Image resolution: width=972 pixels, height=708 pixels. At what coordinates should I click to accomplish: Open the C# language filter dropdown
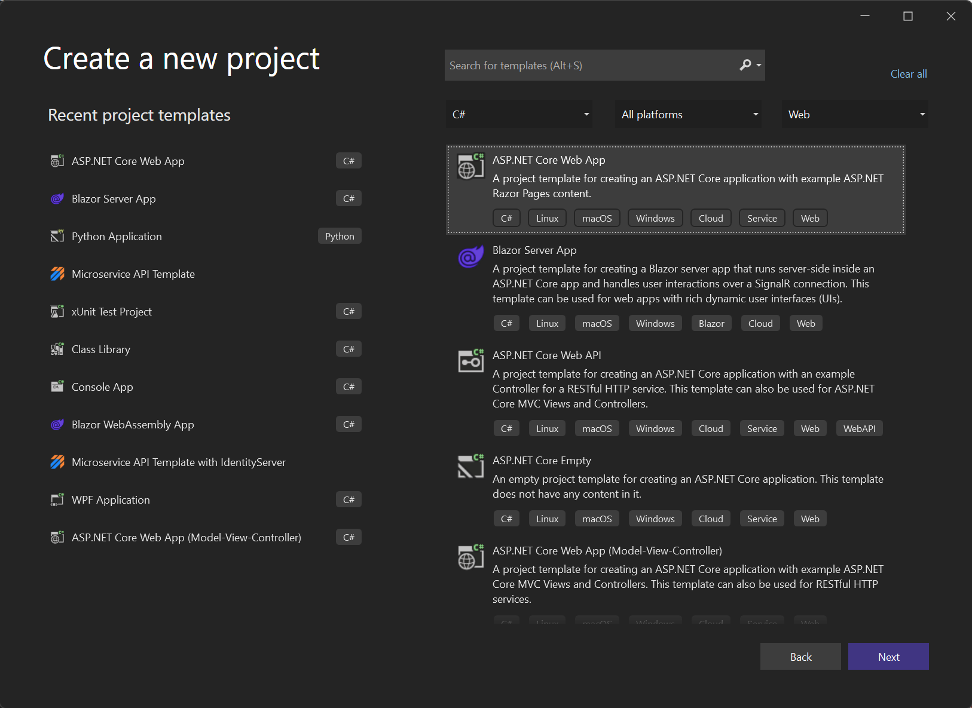coord(519,114)
